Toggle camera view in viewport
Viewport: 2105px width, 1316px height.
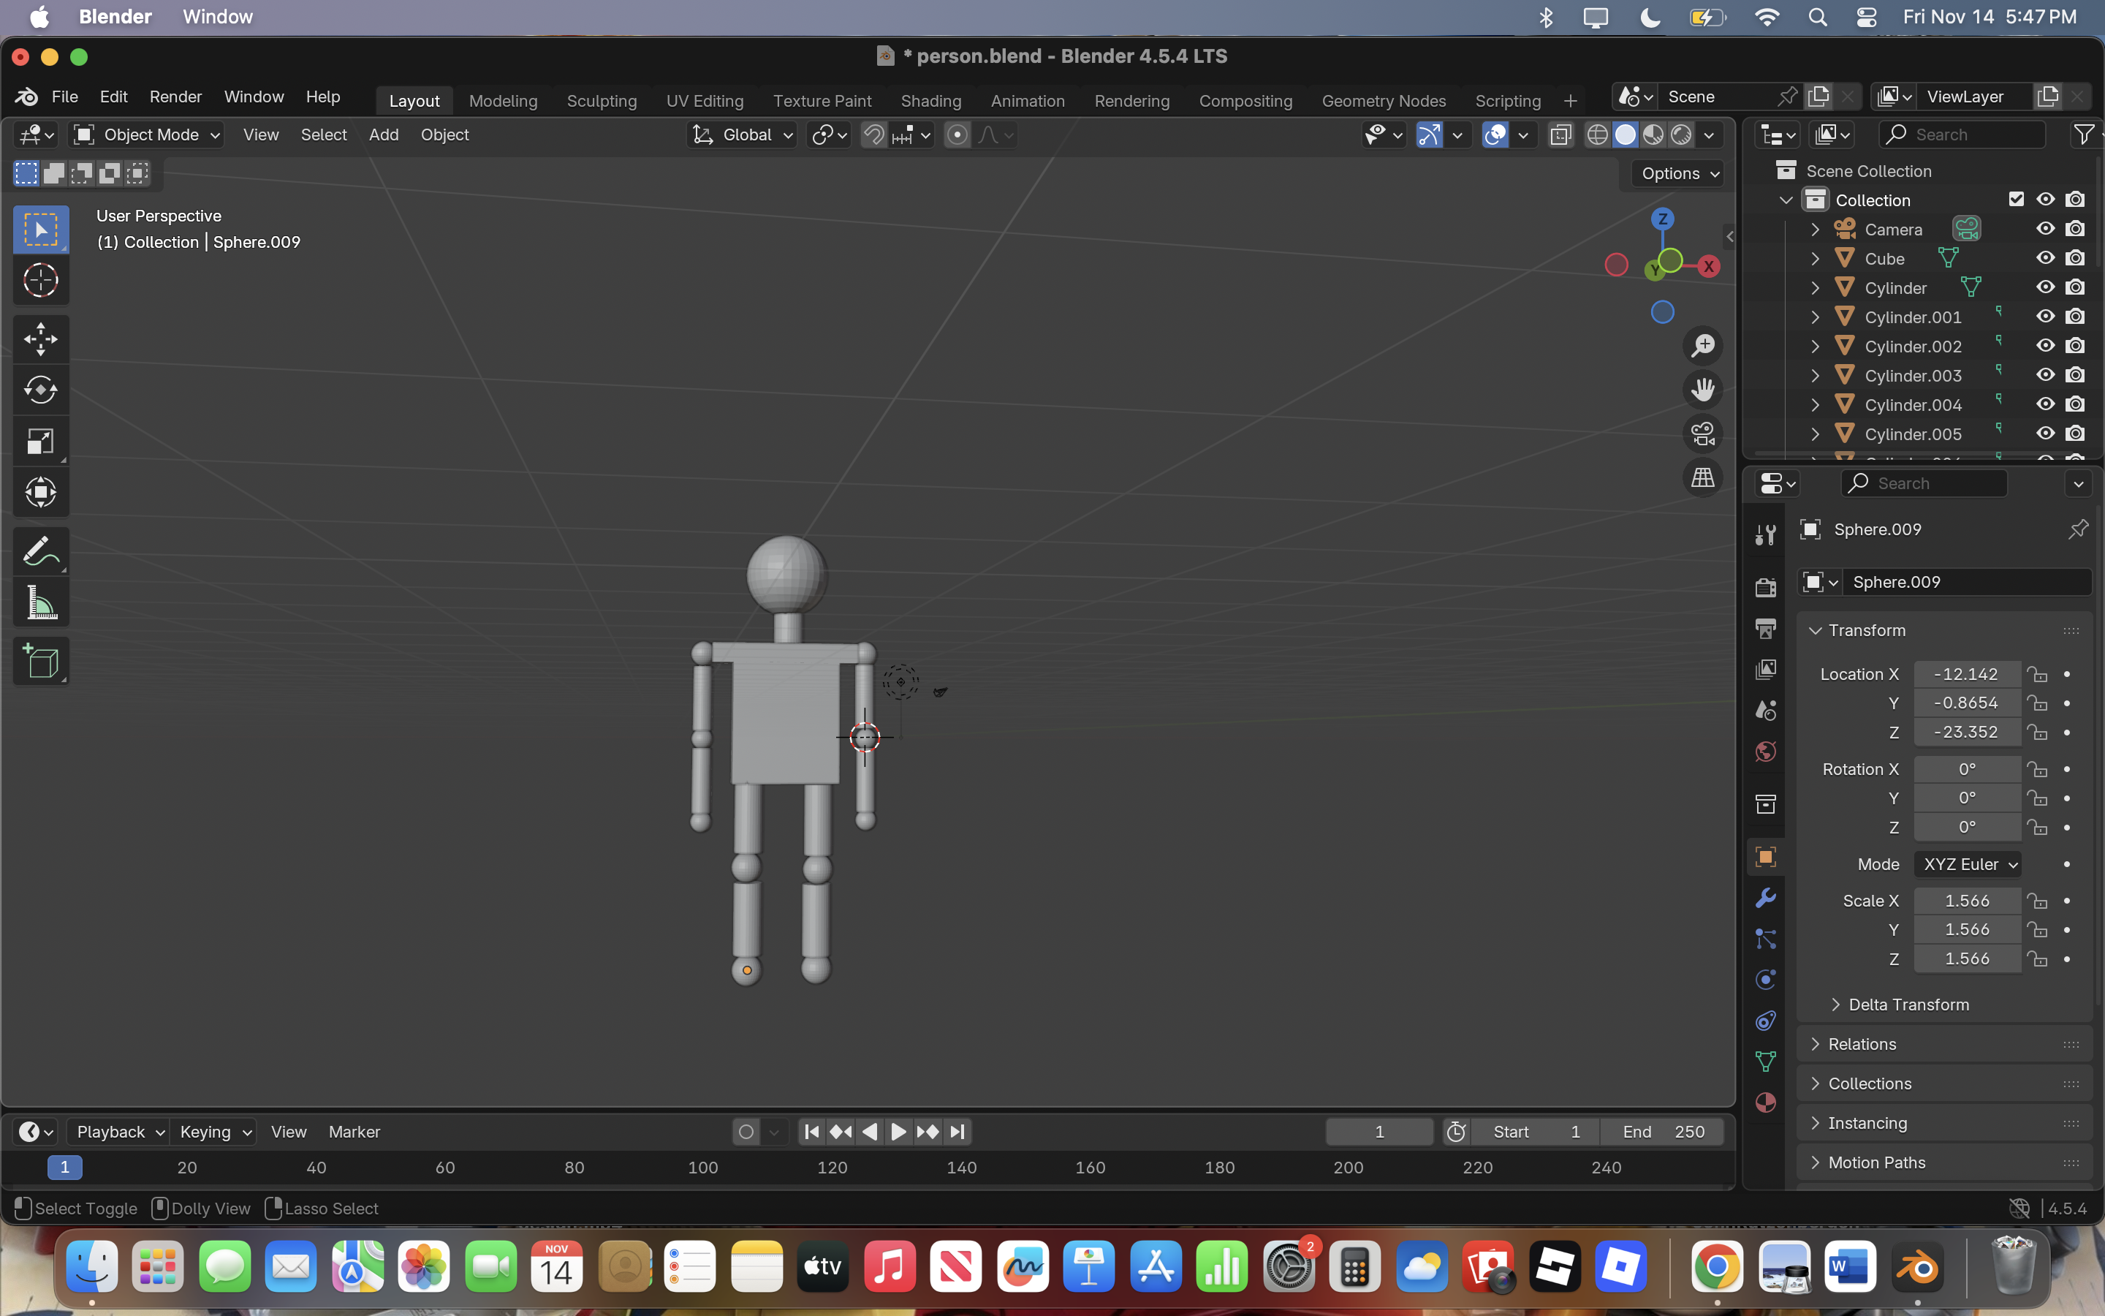[1702, 434]
